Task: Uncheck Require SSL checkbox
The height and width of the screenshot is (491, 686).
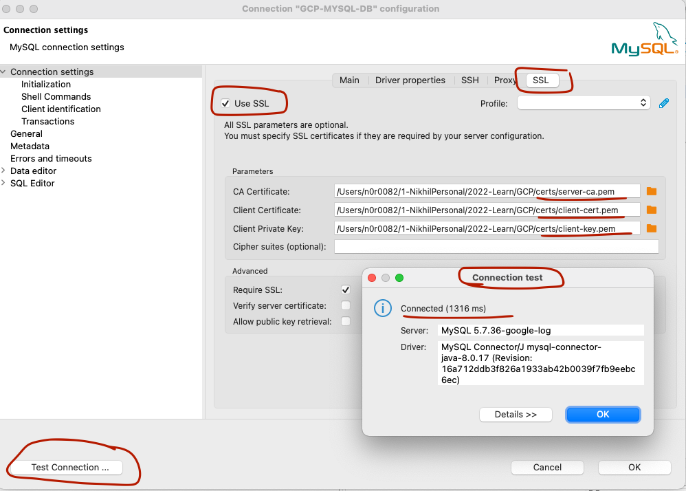Action: pyautogui.click(x=346, y=290)
